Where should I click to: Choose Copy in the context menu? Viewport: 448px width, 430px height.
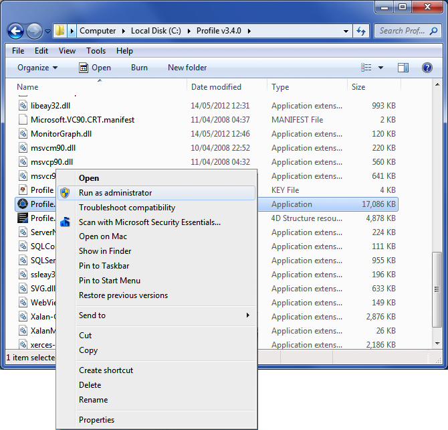coord(156,350)
